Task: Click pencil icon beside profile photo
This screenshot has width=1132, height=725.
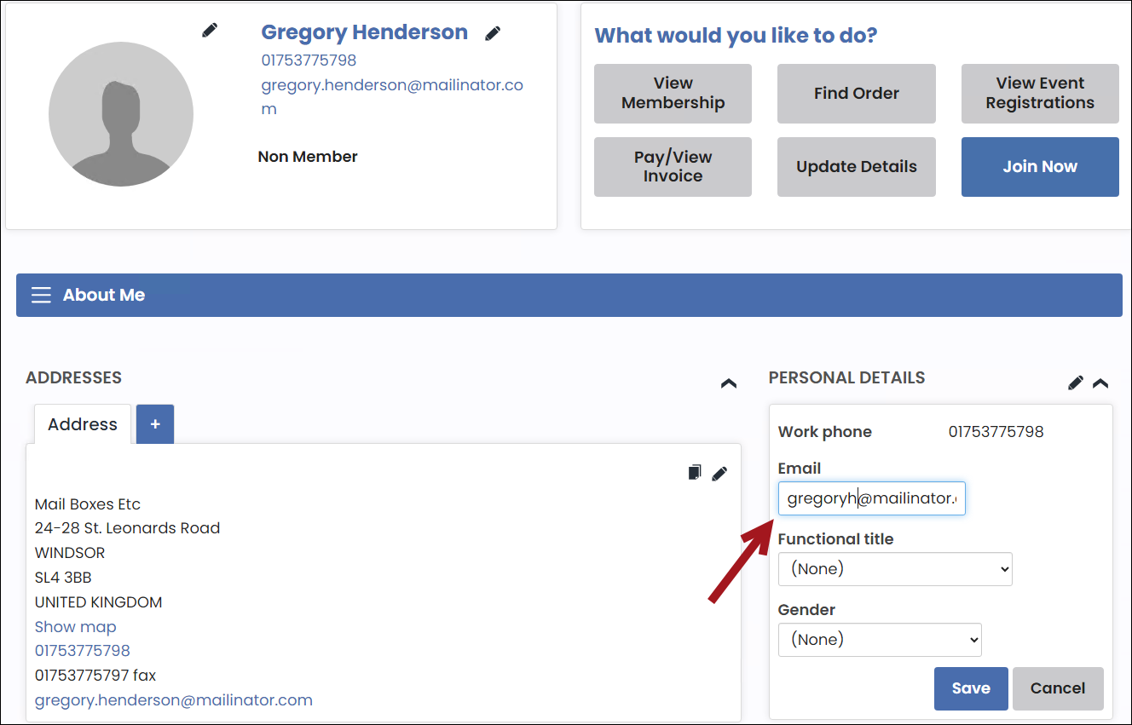Action: 210,31
